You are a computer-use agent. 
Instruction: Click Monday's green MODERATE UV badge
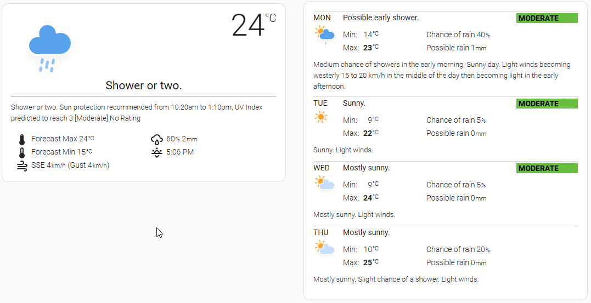pyautogui.click(x=547, y=18)
